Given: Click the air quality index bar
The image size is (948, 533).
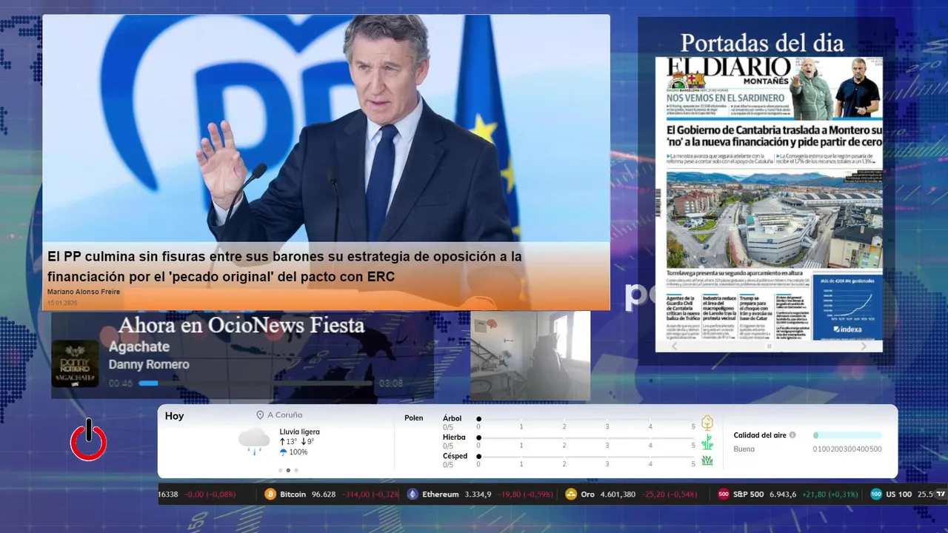Looking at the screenshot, I should point(847,435).
